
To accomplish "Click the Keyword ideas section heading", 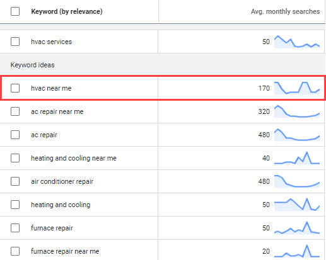I will point(32,65).
